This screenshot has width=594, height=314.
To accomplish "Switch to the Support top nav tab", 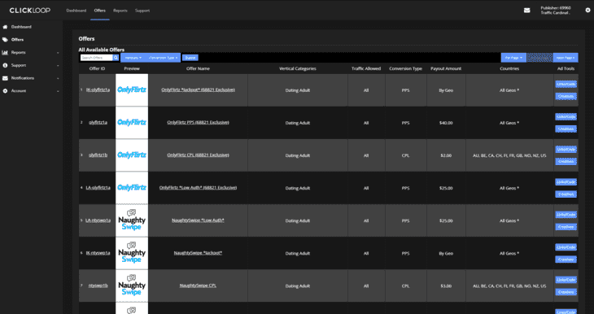I will (x=142, y=11).
